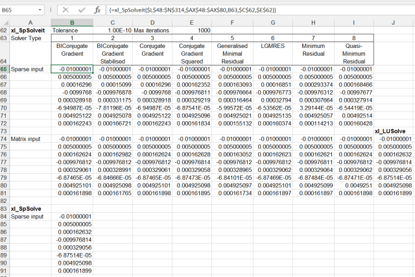Select column F header

point(232,23)
